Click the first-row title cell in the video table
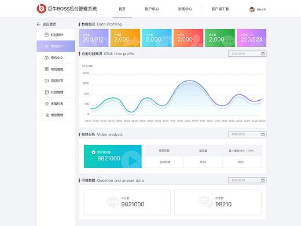The width and height of the screenshot is (301, 226). [x=164, y=162]
